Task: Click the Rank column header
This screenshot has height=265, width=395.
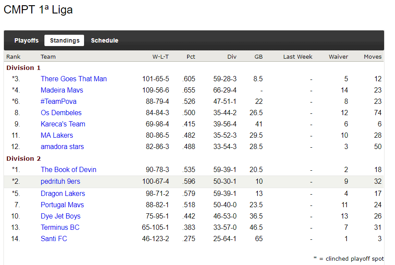Action: point(14,57)
